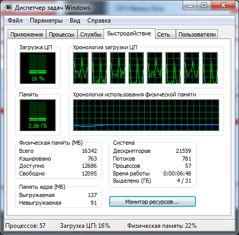The height and width of the screenshot is (235, 239).
Task: Click status bar text Загрузка ЦП: 16%
Action: point(85,226)
